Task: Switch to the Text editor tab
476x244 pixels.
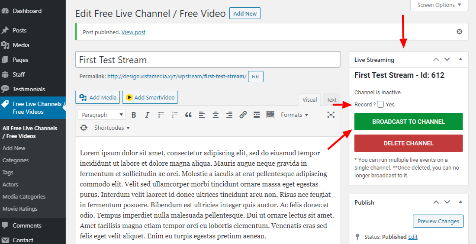Action: (x=331, y=100)
